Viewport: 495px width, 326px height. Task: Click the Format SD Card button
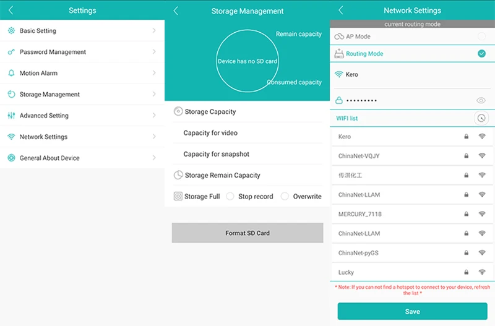pyautogui.click(x=247, y=233)
